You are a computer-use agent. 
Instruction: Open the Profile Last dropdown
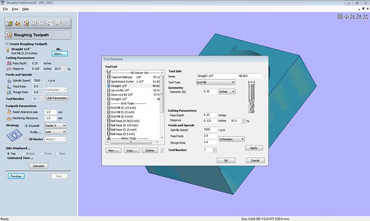pyautogui.click(x=55, y=131)
